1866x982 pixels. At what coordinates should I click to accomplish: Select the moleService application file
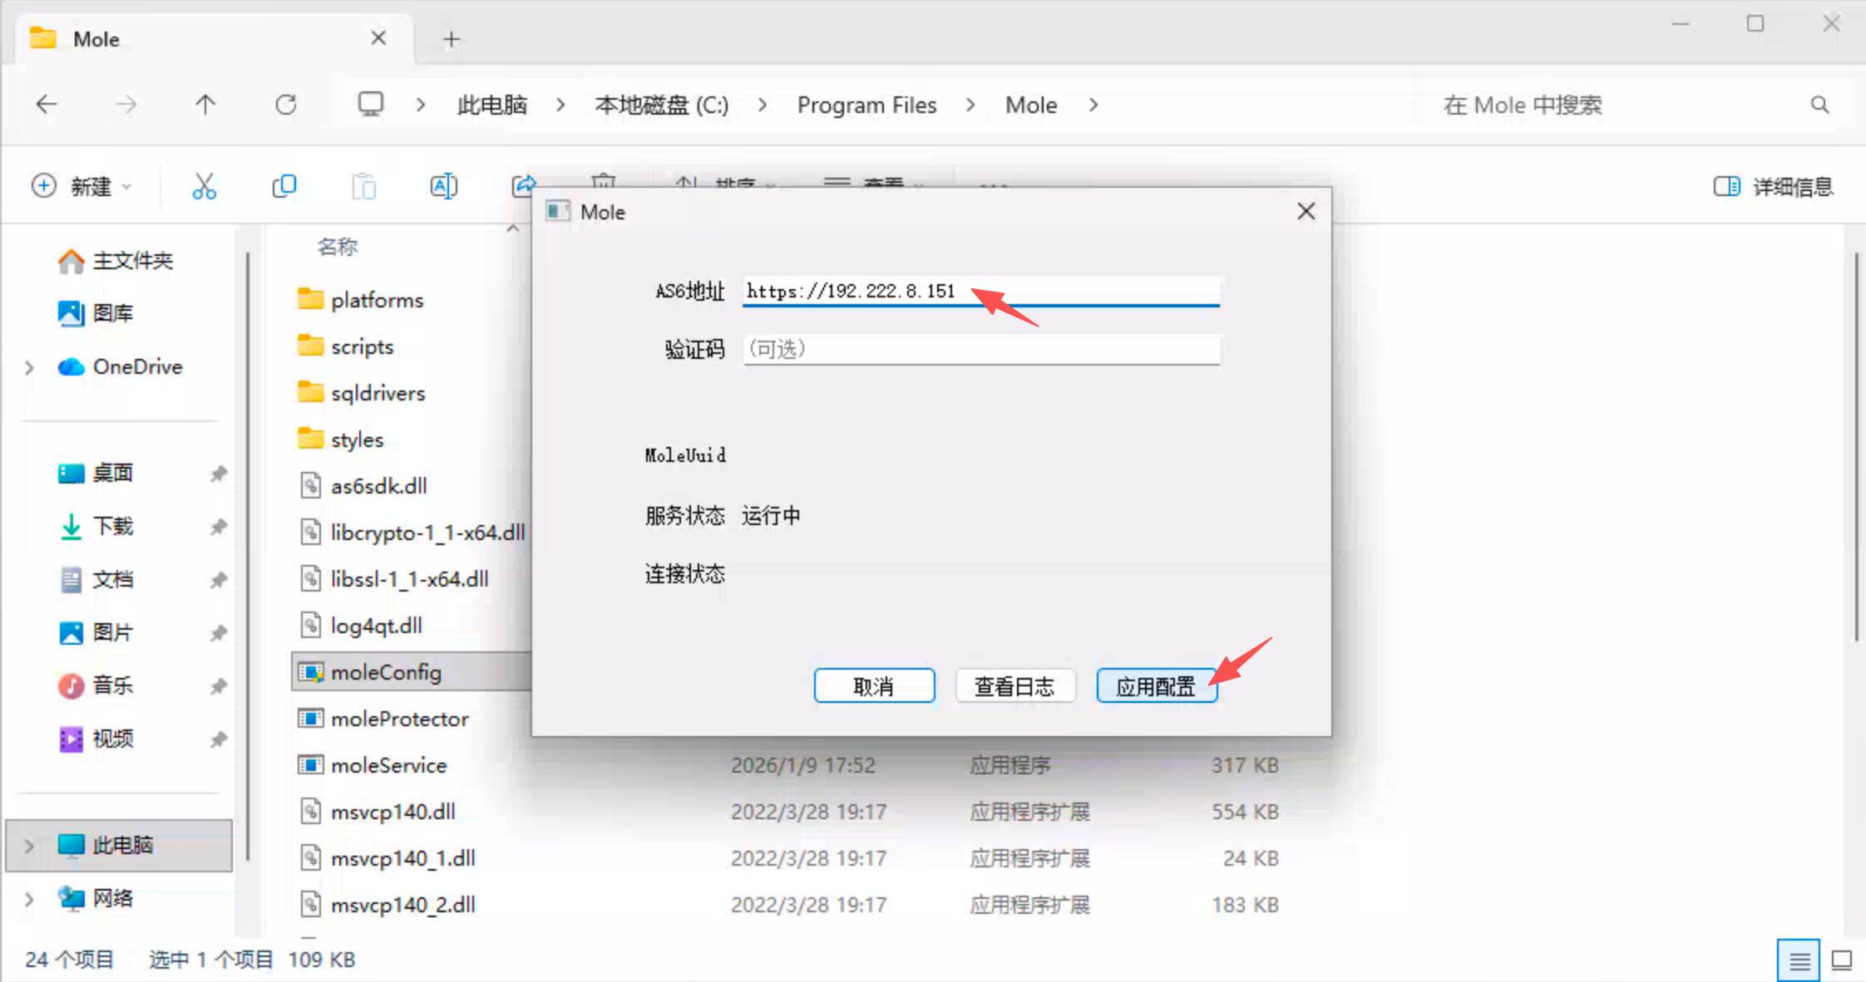pyautogui.click(x=388, y=765)
